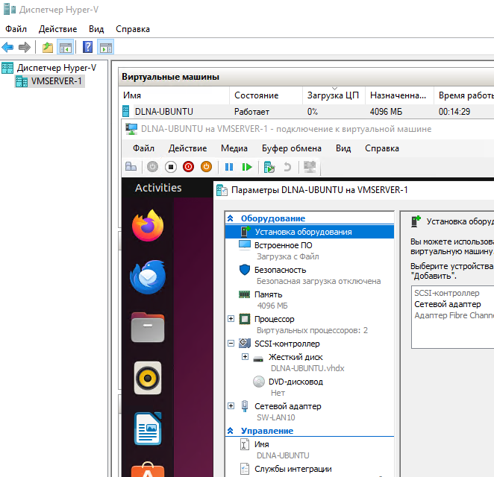Shut down VM using the red power icon
This screenshot has width=494, height=477.
click(188, 166)
